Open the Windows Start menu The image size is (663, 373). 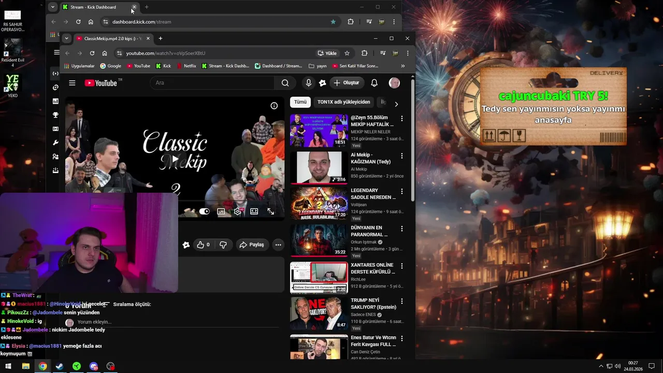(x=8, y=366)
